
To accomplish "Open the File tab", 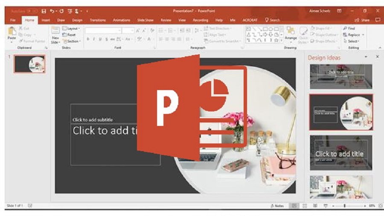I will point(13,20).
